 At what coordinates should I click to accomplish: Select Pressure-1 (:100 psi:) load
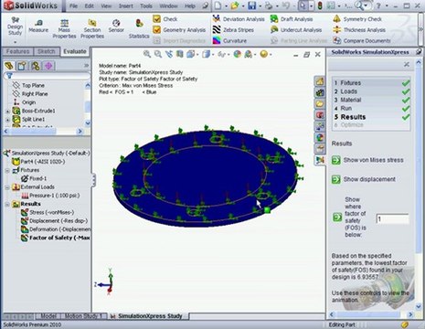(50, 196)
